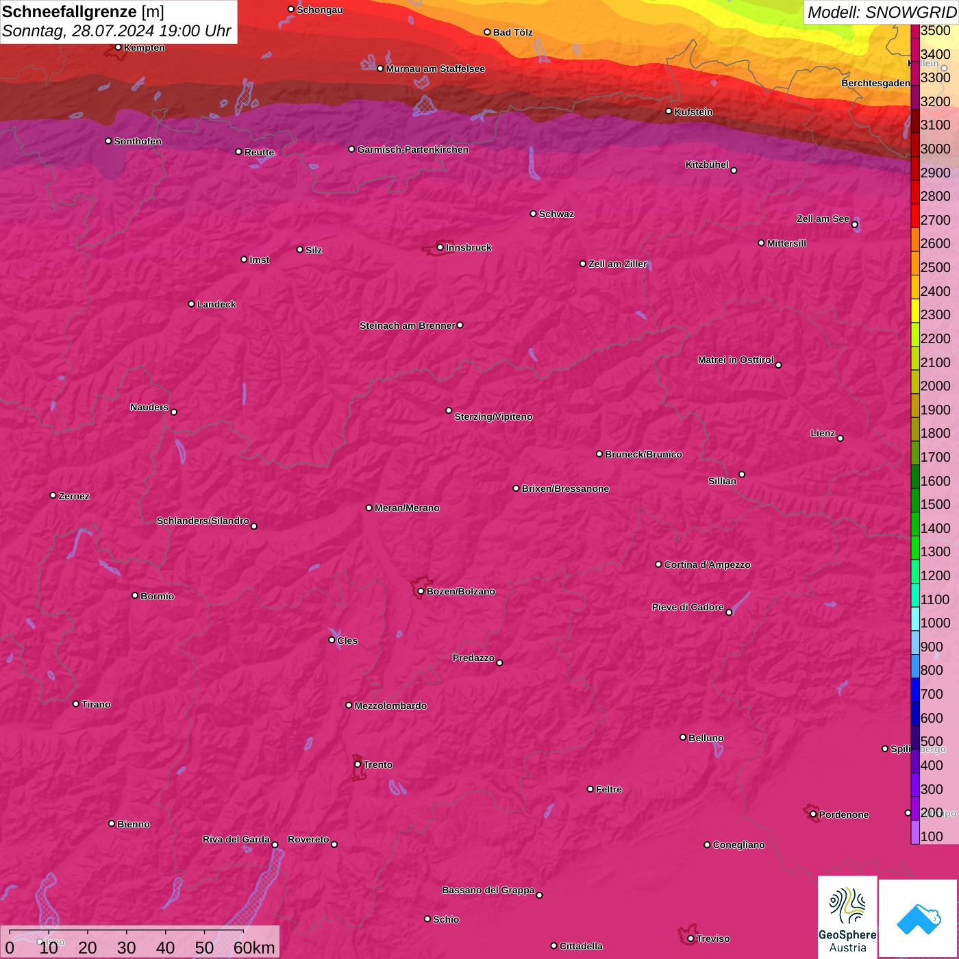
Task: Pick the red 2700 m legend swatch
Action: (915, 219)
